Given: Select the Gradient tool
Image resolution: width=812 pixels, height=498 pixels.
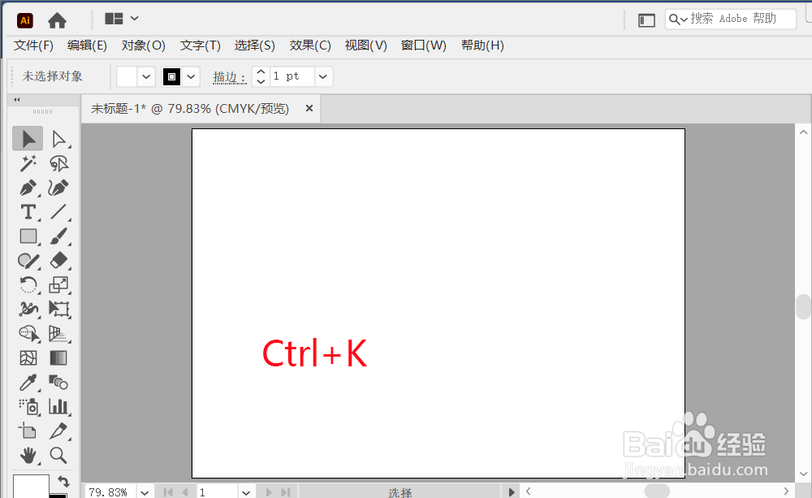Looking at the screenshot, I should (58, 358).
